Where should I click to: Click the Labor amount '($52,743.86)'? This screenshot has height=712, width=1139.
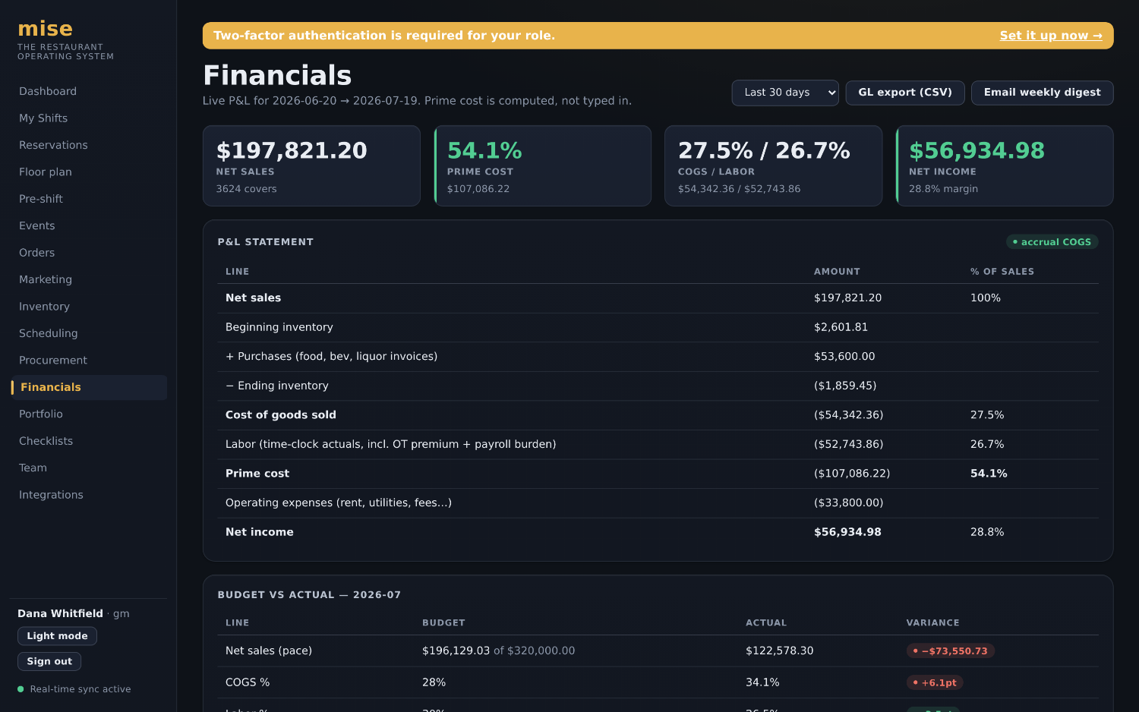pyautogui.click(x=849, y=444)
